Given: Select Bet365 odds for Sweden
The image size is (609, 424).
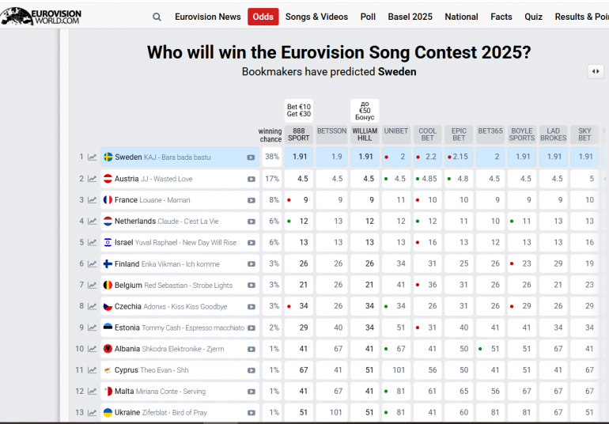Looking at the screenshot, I should click(x=490, y=157).
